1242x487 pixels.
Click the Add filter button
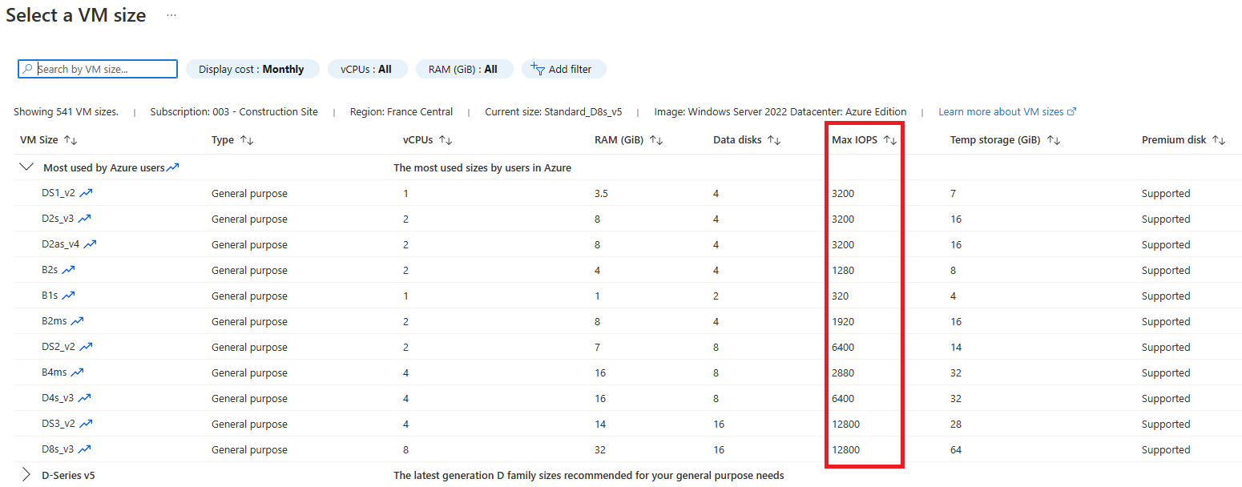563,69
